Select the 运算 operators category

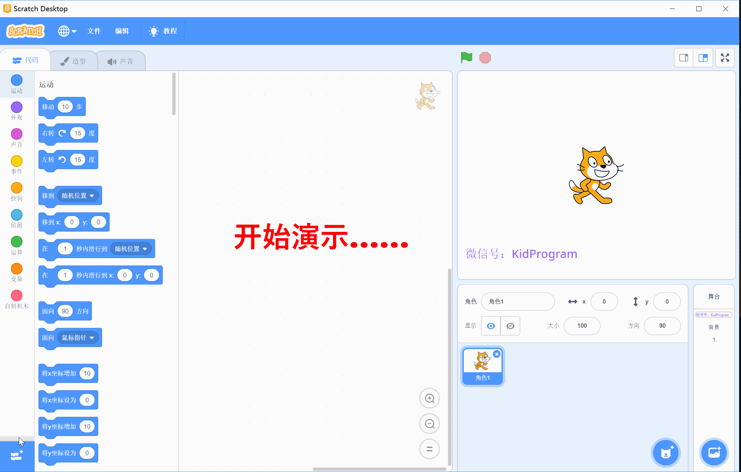click(x=17, y=246)
